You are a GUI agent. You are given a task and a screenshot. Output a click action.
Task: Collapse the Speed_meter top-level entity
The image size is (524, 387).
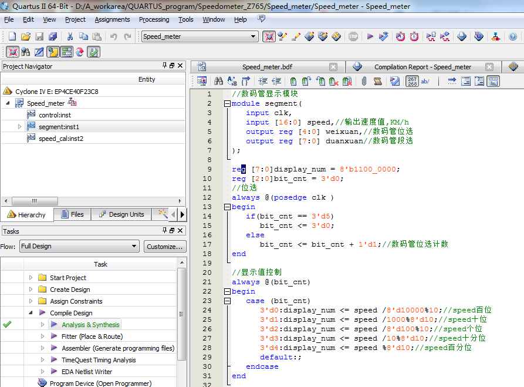pos(8,103)
